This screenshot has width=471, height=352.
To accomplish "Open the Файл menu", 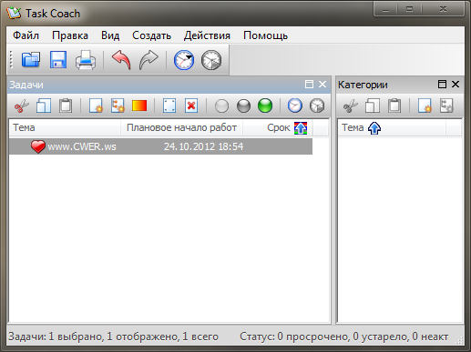I will point(26,35).
